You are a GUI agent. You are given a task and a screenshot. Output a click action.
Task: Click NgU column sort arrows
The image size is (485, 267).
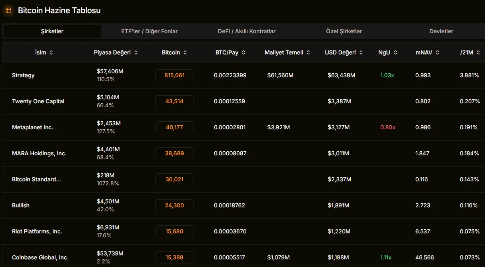click(395, 52)
